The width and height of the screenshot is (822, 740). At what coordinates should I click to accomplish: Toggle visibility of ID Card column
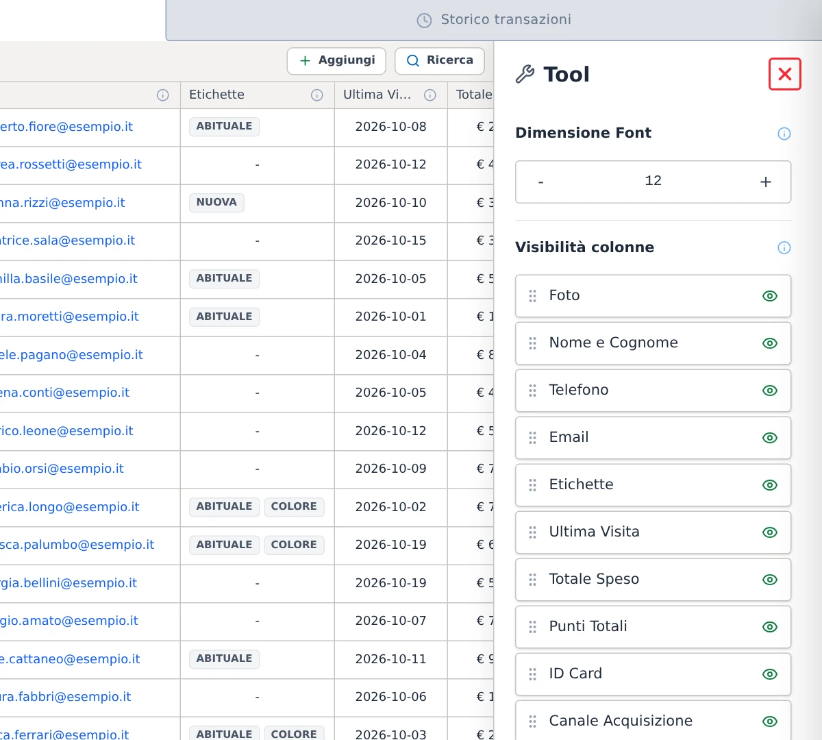point(770,674)
